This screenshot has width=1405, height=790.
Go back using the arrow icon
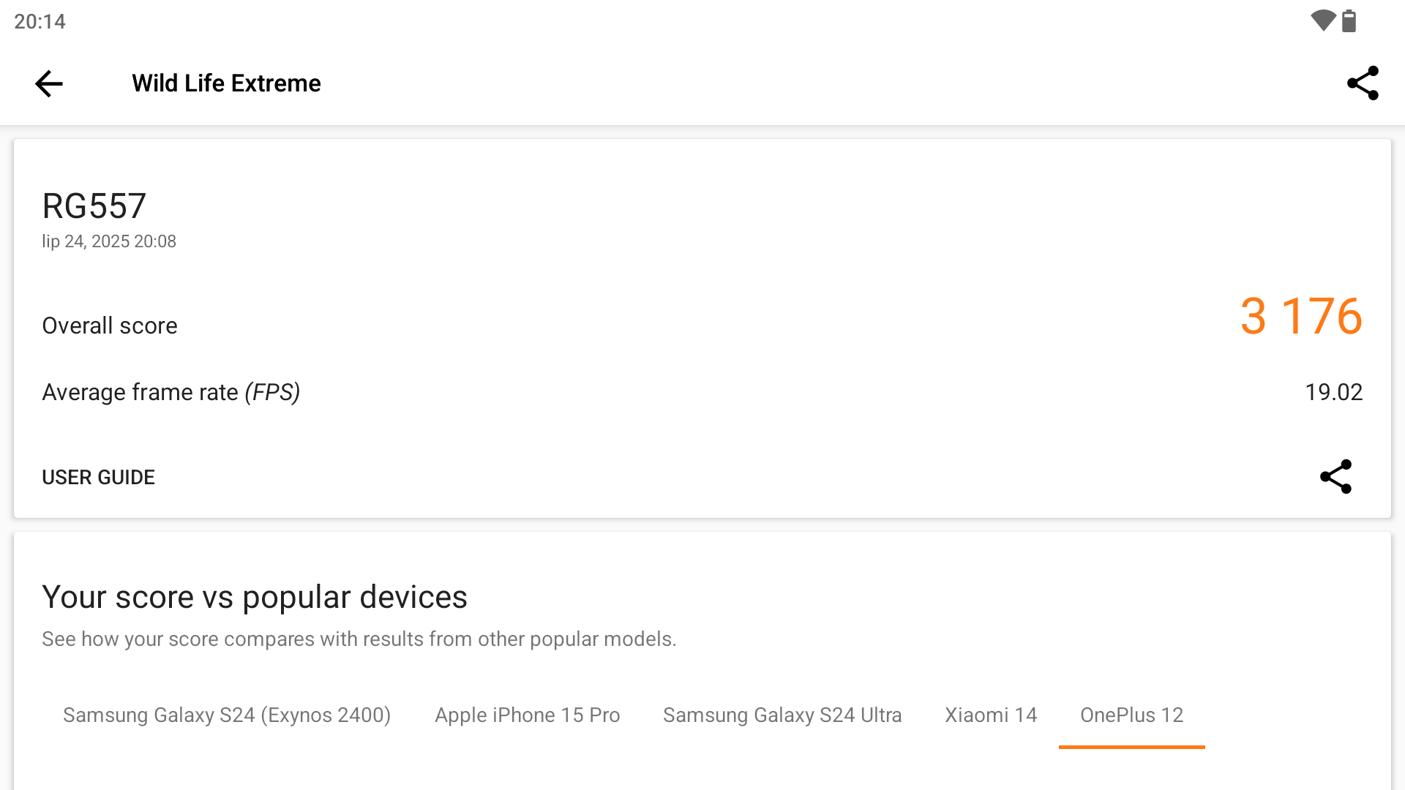pyautogui.click(x=49, y=83)
